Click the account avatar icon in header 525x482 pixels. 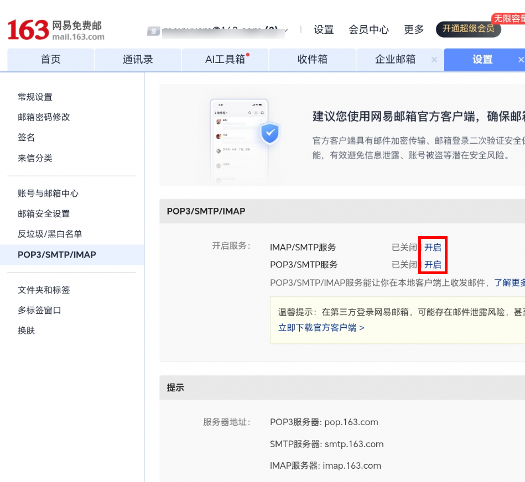pyautogui.click(x=153, y=32)
